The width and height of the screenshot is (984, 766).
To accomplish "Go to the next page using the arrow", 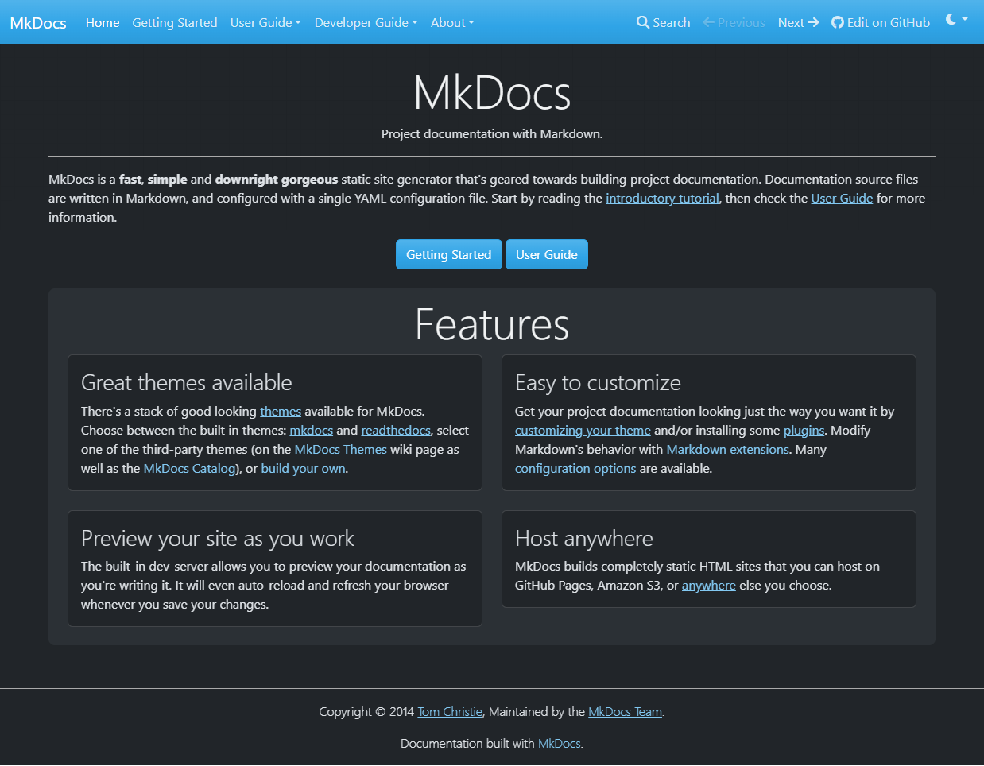I will pos(798,22).
